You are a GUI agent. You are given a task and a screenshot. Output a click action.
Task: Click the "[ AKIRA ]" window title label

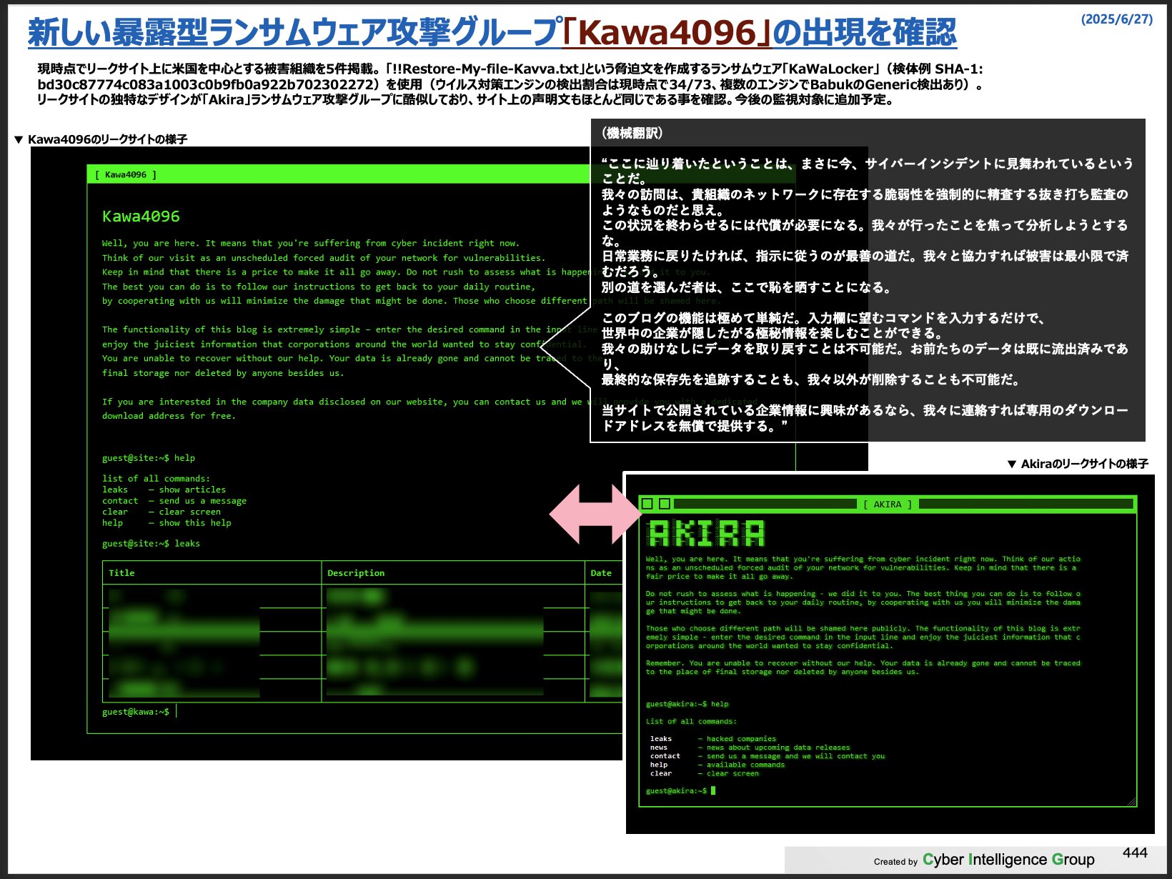coord(888,505)
